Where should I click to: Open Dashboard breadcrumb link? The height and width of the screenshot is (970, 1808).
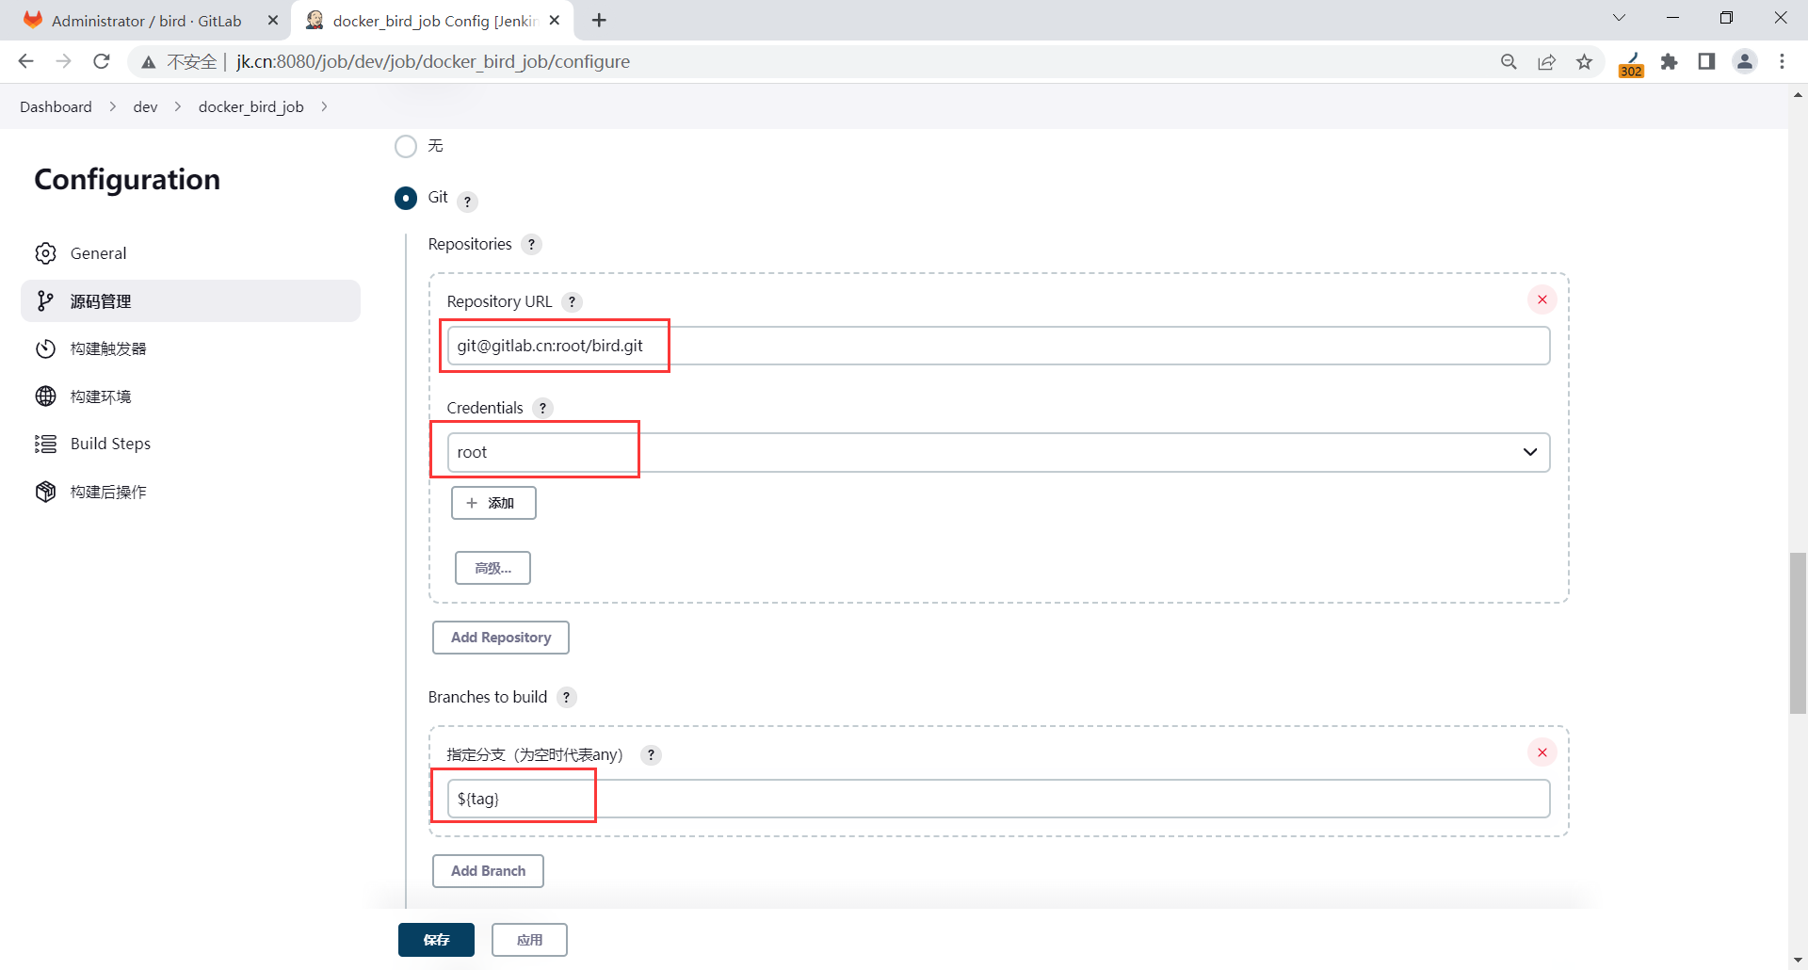point(56,106)
